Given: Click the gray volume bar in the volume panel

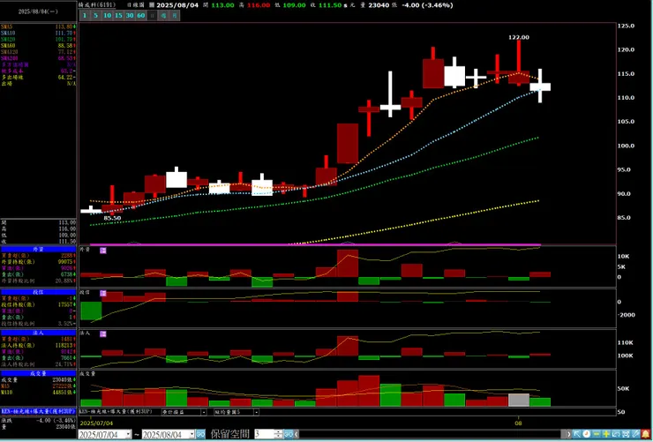Looking at the screenshot, I should (519, 400).
